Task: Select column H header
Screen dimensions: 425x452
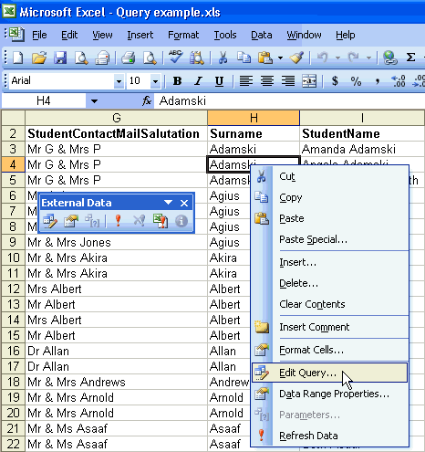Action: (254, 118)
